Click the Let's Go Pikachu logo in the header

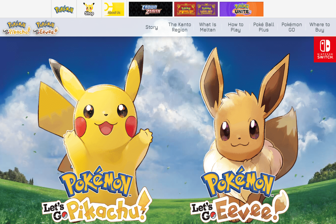[x=16, y=27]
